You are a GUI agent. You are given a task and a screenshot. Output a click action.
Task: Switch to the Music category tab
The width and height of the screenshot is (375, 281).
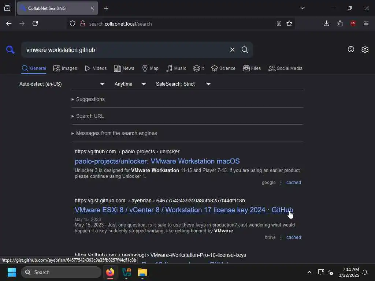click(x=176, y=68)
